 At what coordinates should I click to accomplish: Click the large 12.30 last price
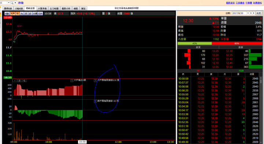click(188, 21)
